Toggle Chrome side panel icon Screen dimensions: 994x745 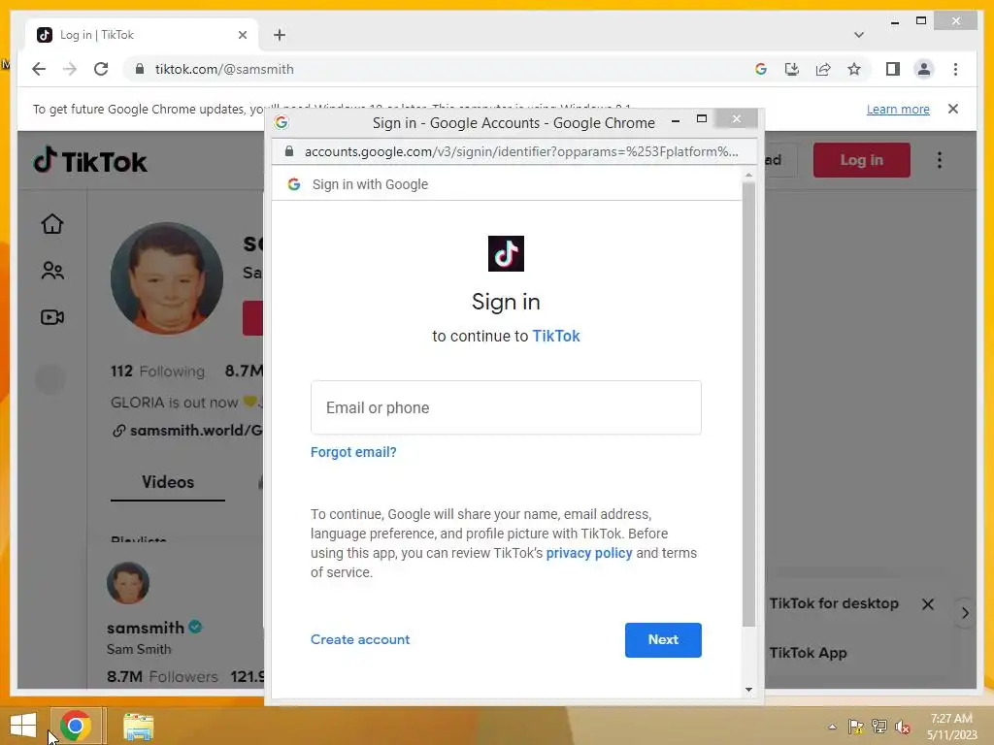click(893, 69)
